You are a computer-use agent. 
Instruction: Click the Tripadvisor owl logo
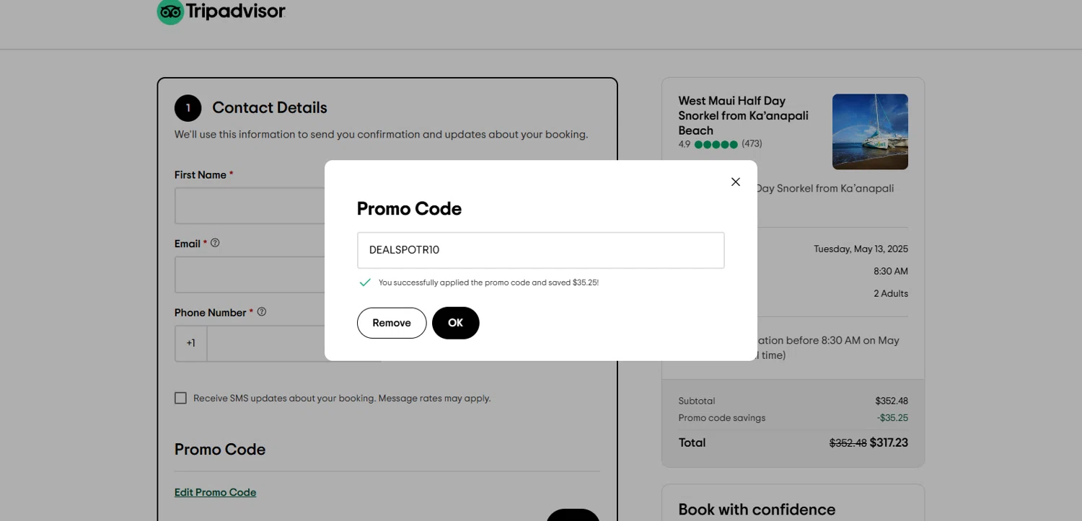(x=171, y=12)
